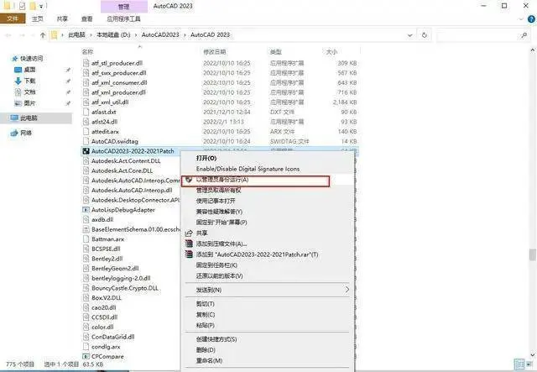Select 复制(C) in the context menu
This screenshot has width=537, height=372.
tap(205, 314)
